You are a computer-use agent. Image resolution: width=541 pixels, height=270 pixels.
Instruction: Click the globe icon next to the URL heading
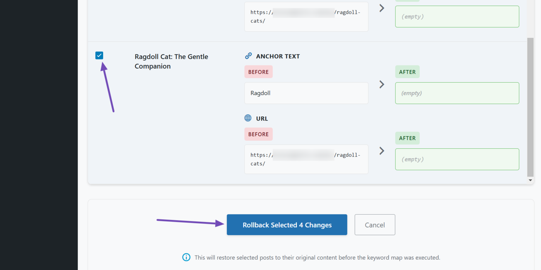[x=248, y=118]
